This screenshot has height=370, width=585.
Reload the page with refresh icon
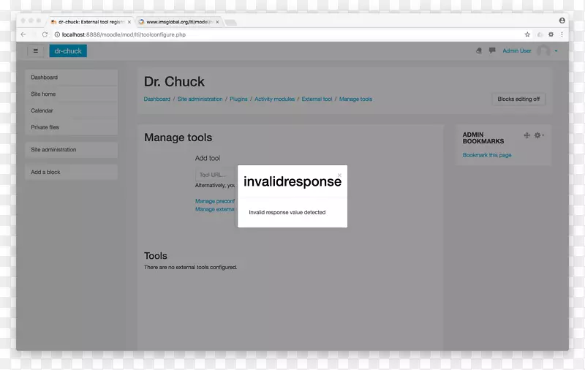45,34
